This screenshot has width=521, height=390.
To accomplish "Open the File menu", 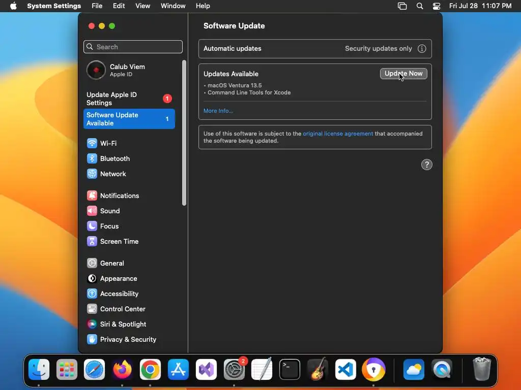I will click(x=97, y=6).
